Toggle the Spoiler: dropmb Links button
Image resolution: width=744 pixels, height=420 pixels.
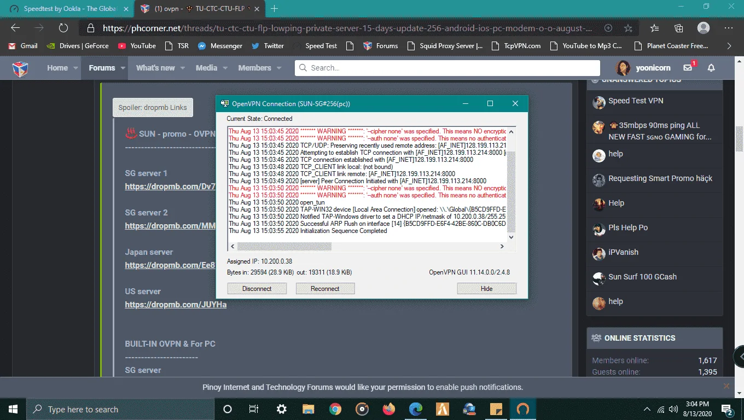pyautogui.click(x=153, y=107)
